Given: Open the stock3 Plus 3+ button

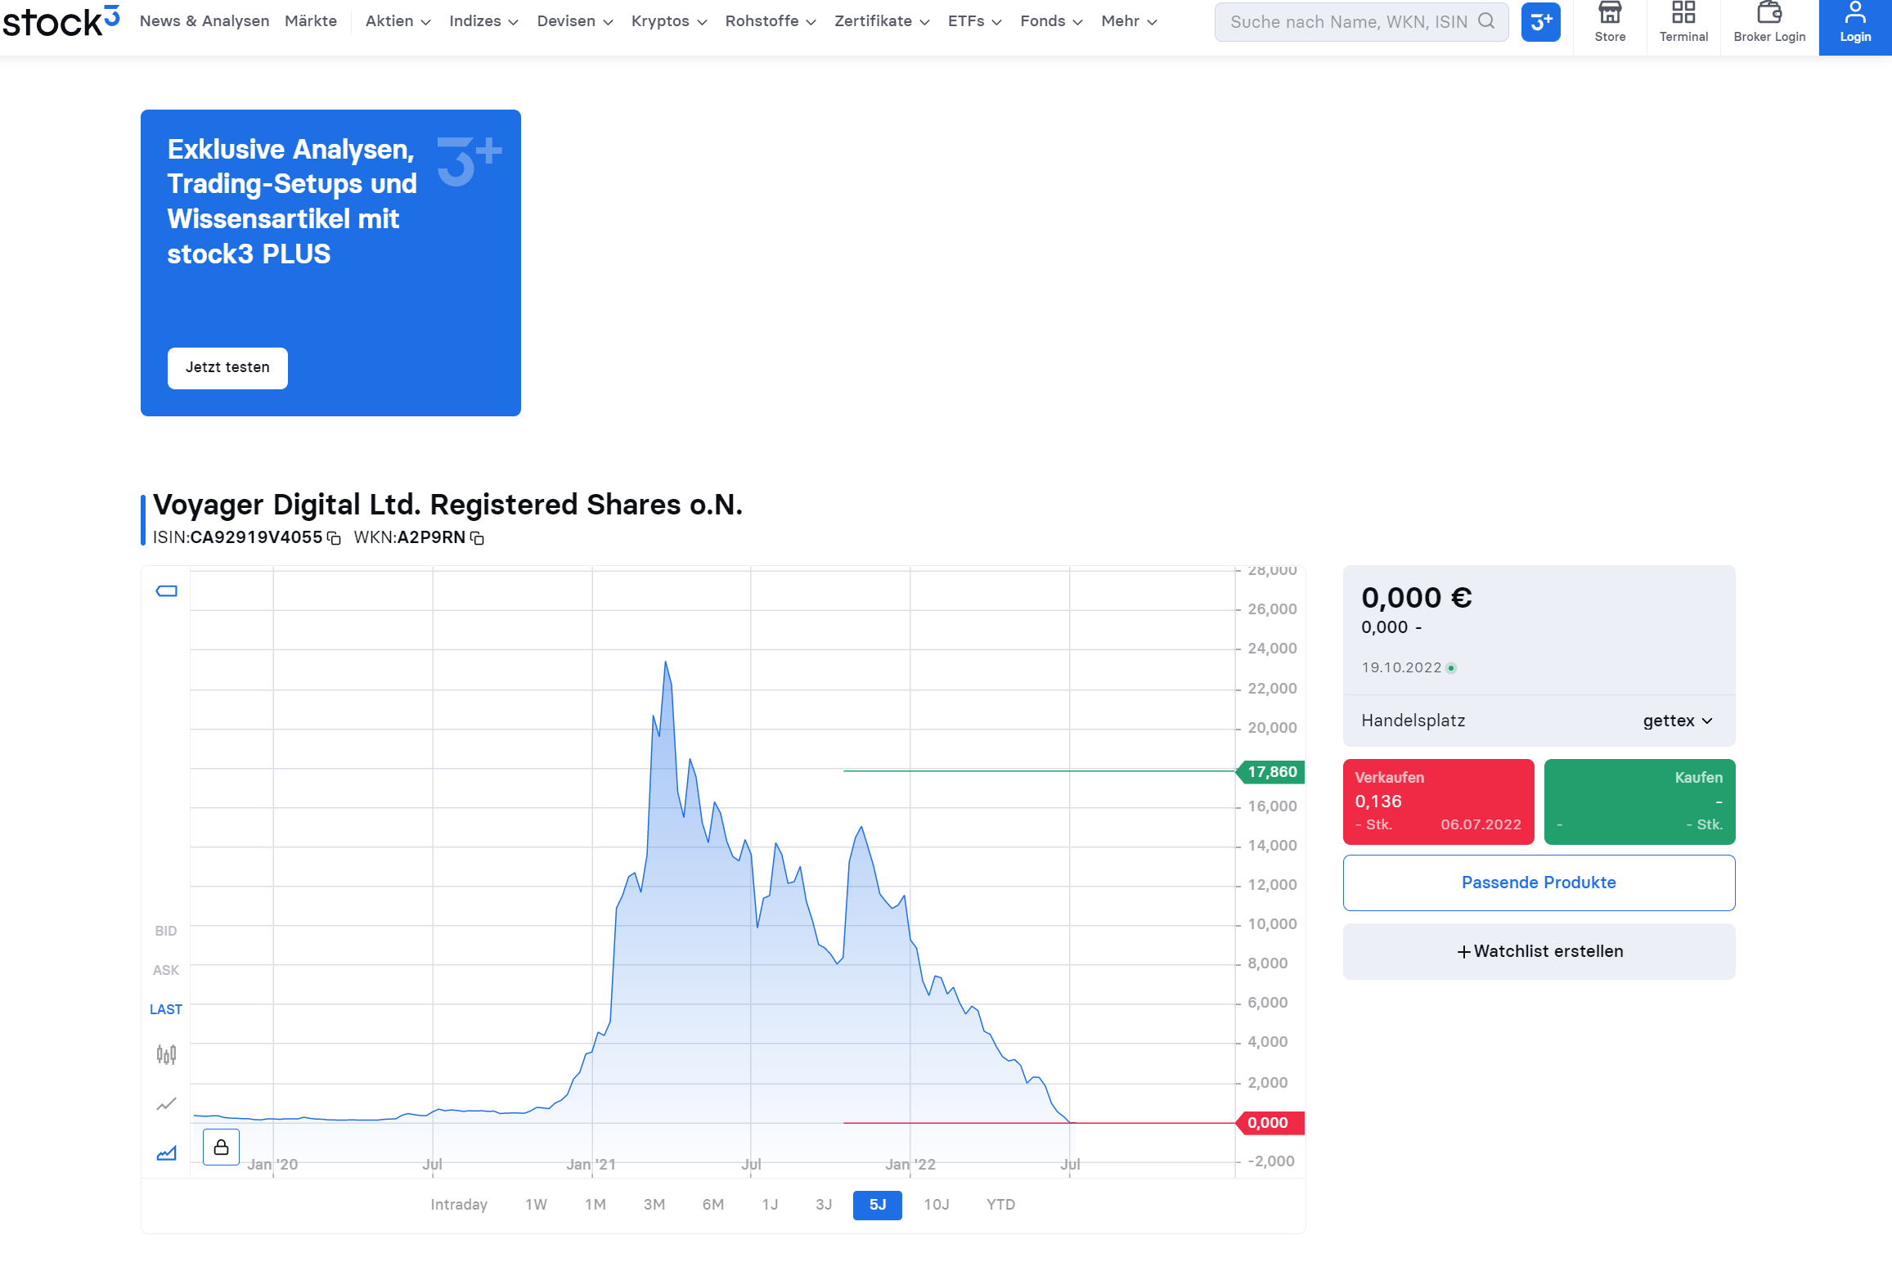Looking at the screenshot, I should (1540, 22).
